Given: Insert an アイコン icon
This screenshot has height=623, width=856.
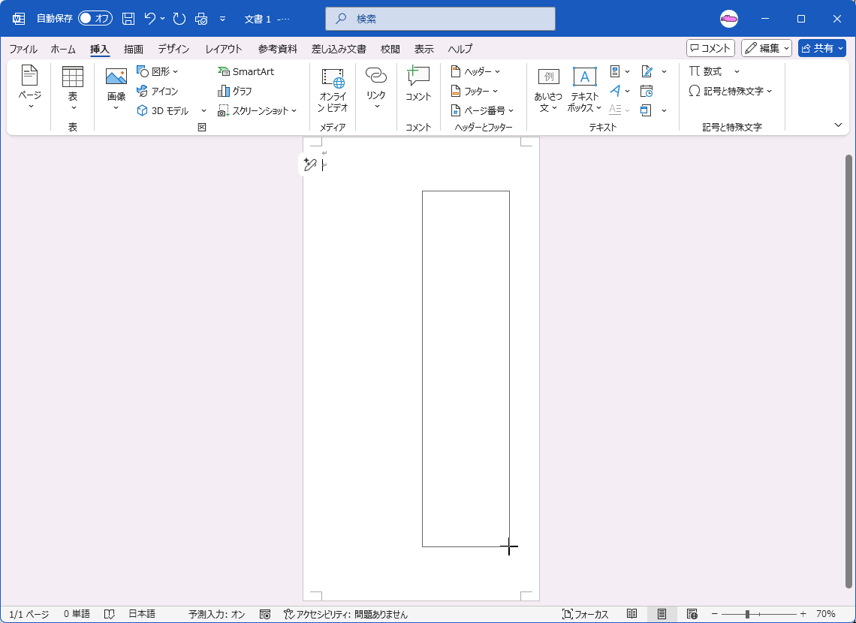Looking at the screenshot, I should pos(157,91).
